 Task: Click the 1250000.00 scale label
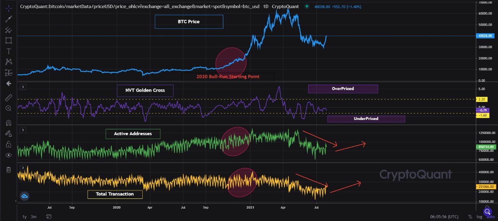tap(486, 133)
